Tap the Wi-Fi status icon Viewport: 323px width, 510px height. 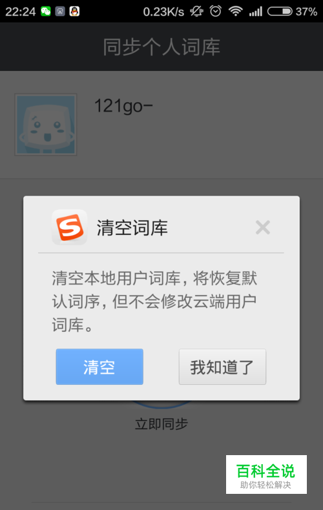point(235,12)
